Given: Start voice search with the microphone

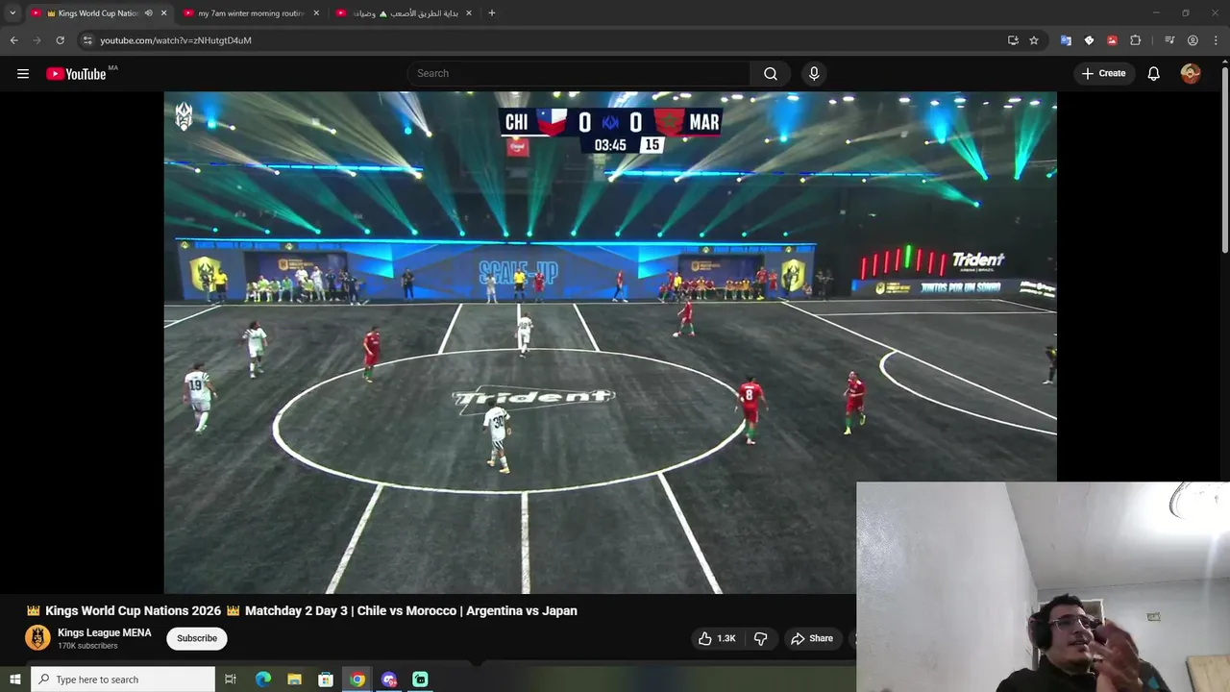Looking at the screenshot, I should [814, 73].
